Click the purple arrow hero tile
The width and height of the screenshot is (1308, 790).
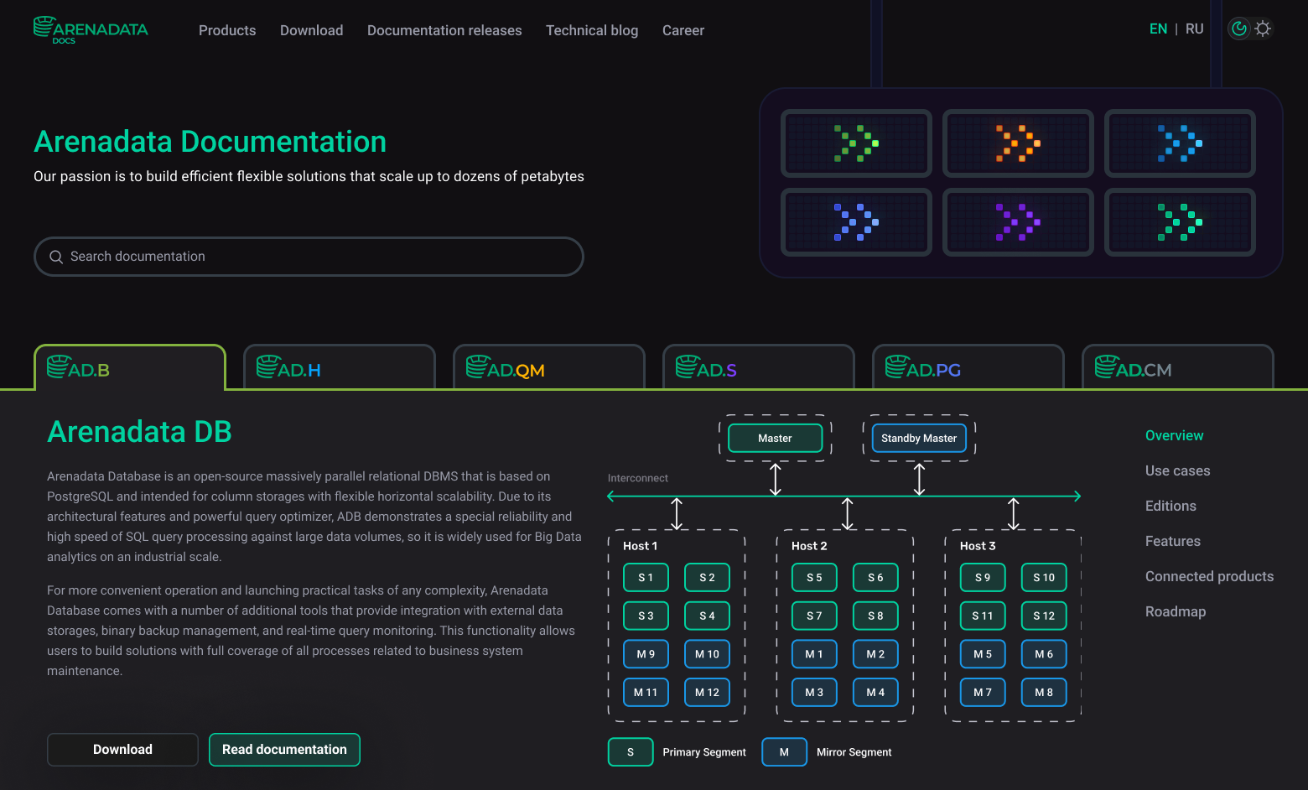(x=1018, y=222)
